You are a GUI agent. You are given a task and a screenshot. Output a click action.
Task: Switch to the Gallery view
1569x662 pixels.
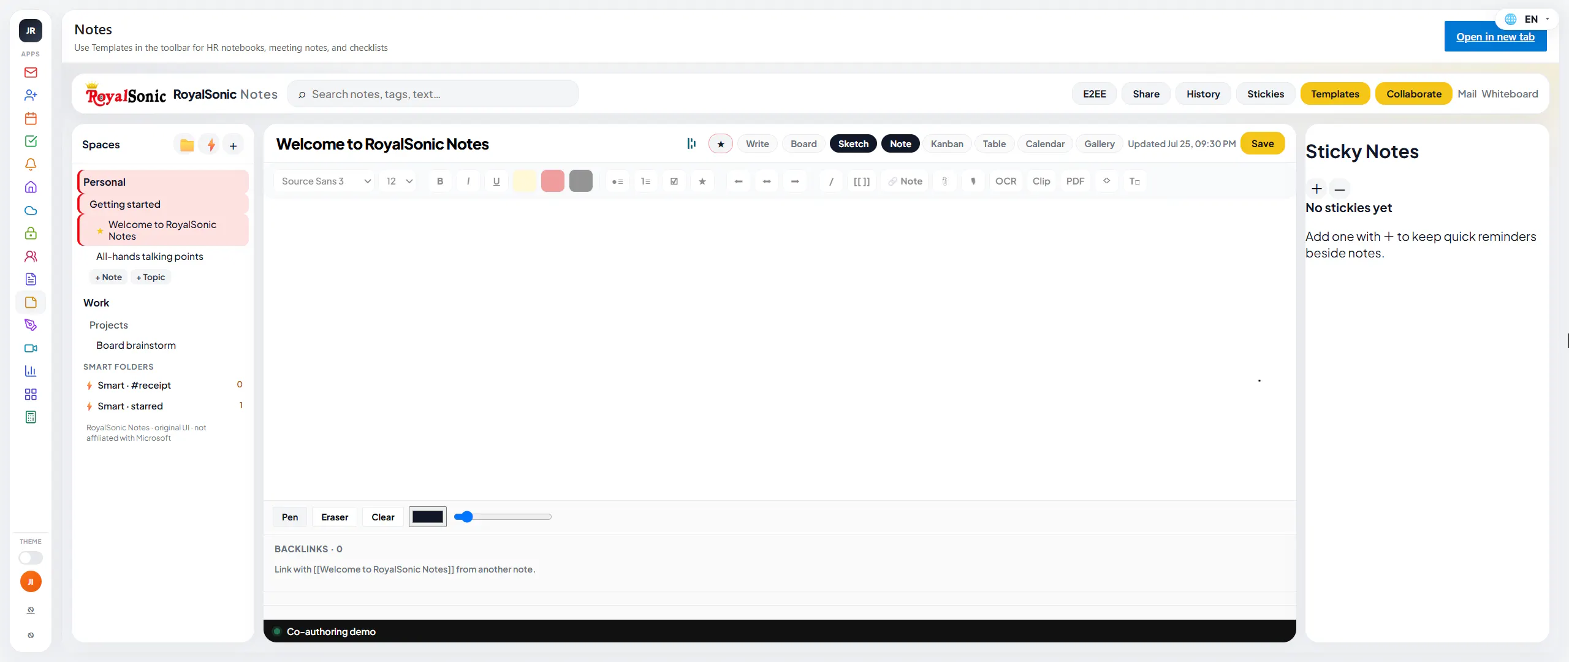pos(1099,144)
